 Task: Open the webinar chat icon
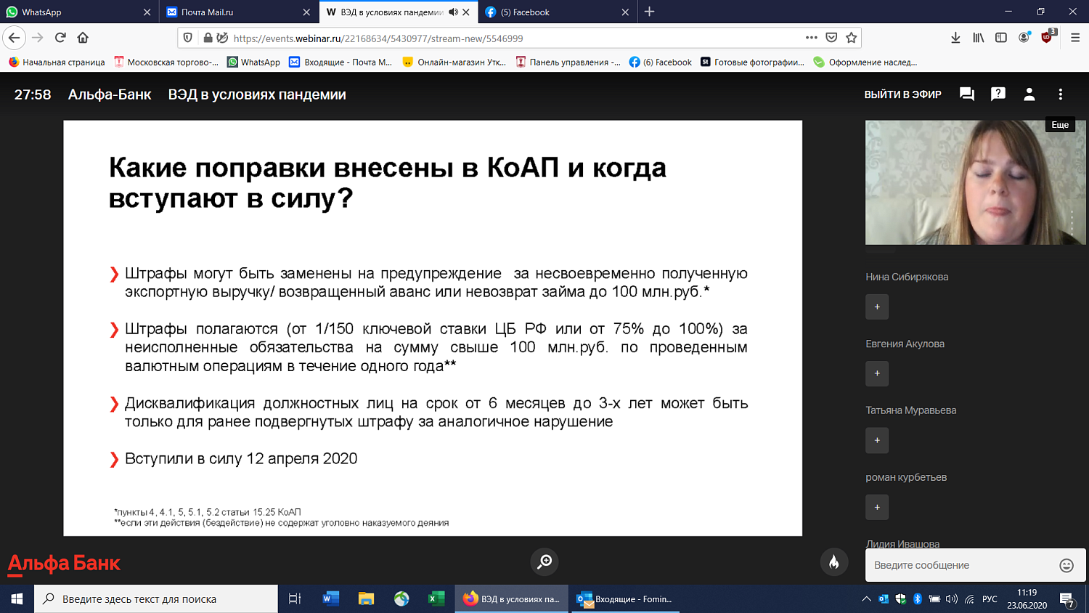pyautogui.click(x=966, y=94)
